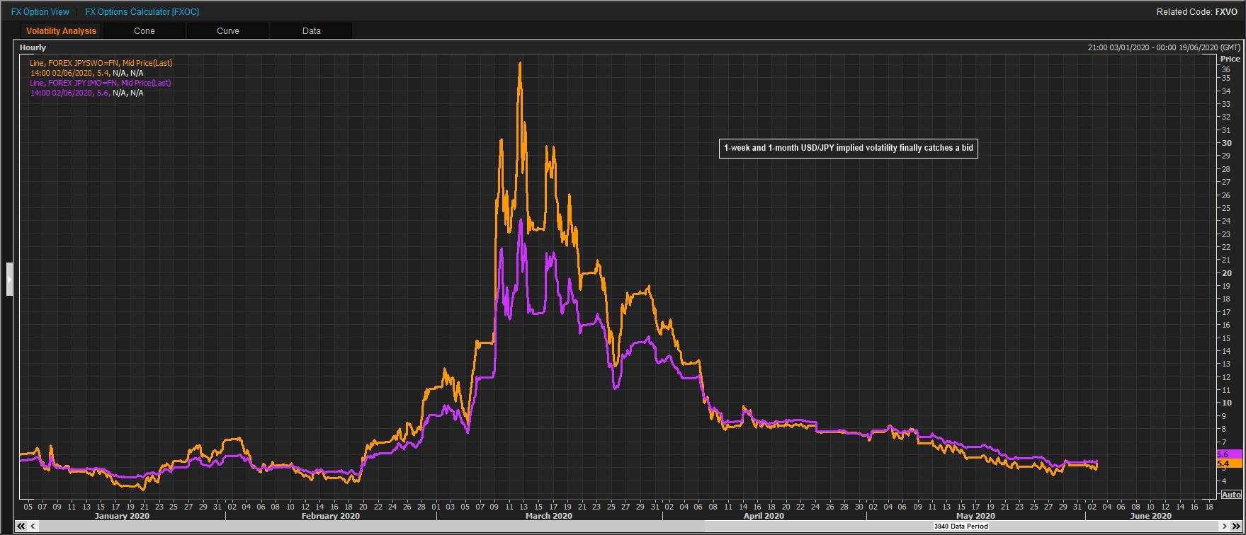Launch FX Options Calculator [FXOC] link
Image resolution: width=1246 pixels, height=535 pixels.
(x=142, y=12)
